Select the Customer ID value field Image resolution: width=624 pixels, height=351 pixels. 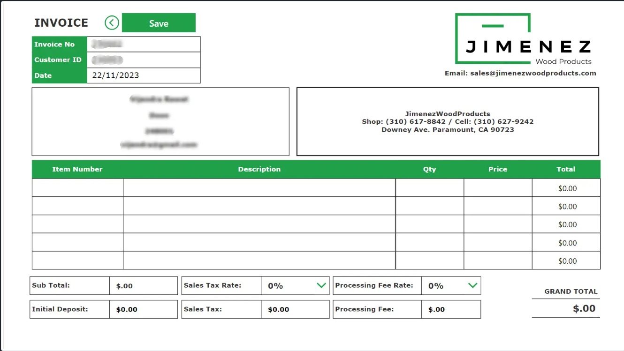coord(144,60)
